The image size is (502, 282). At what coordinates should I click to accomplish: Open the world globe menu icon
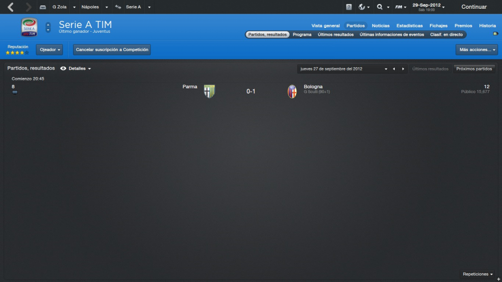(x=362, y=7)
